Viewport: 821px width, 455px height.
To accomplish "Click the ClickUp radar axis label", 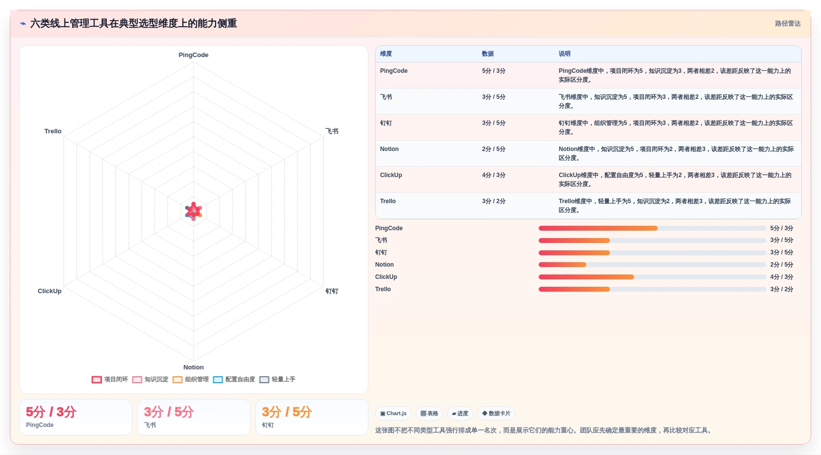I will (50, 291).
